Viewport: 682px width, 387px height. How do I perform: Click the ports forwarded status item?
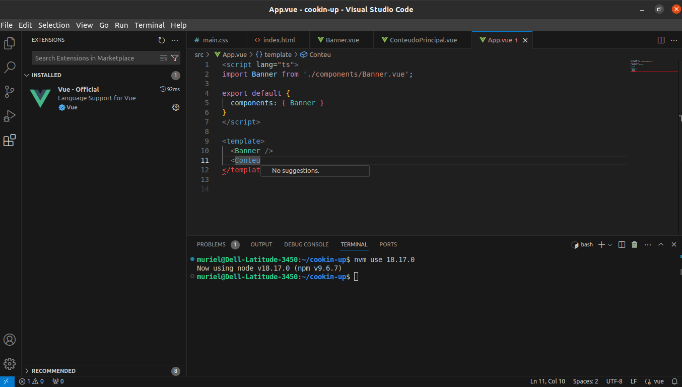58,381
